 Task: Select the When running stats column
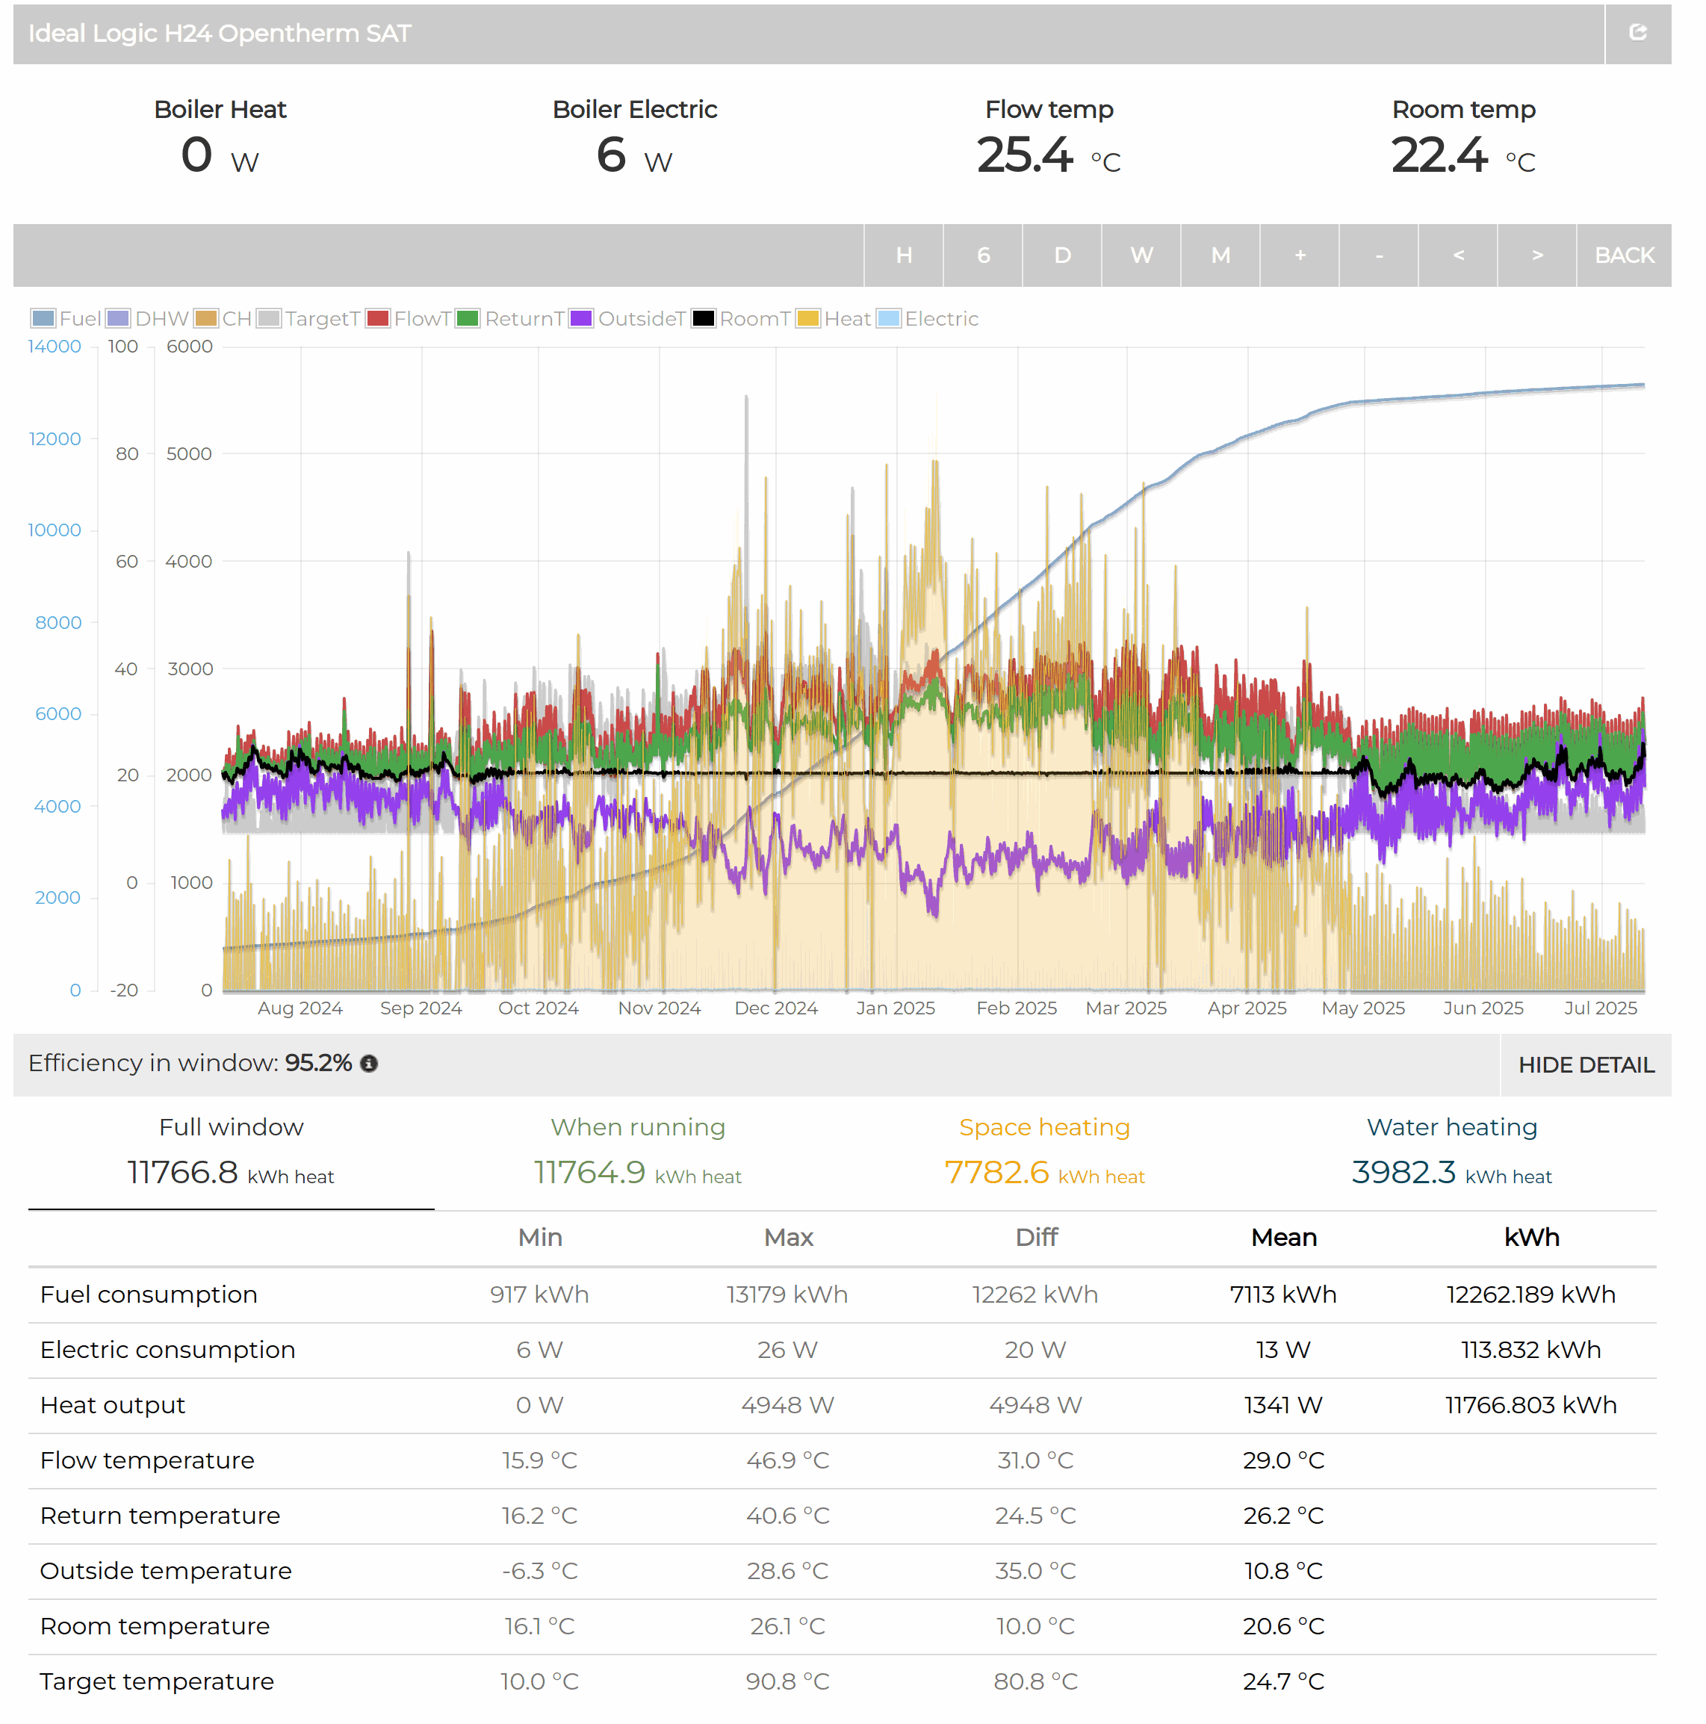[x=637, y=1151]
